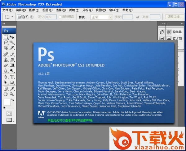
Task: Select the Lasso tool
Action: pos(6,42)
